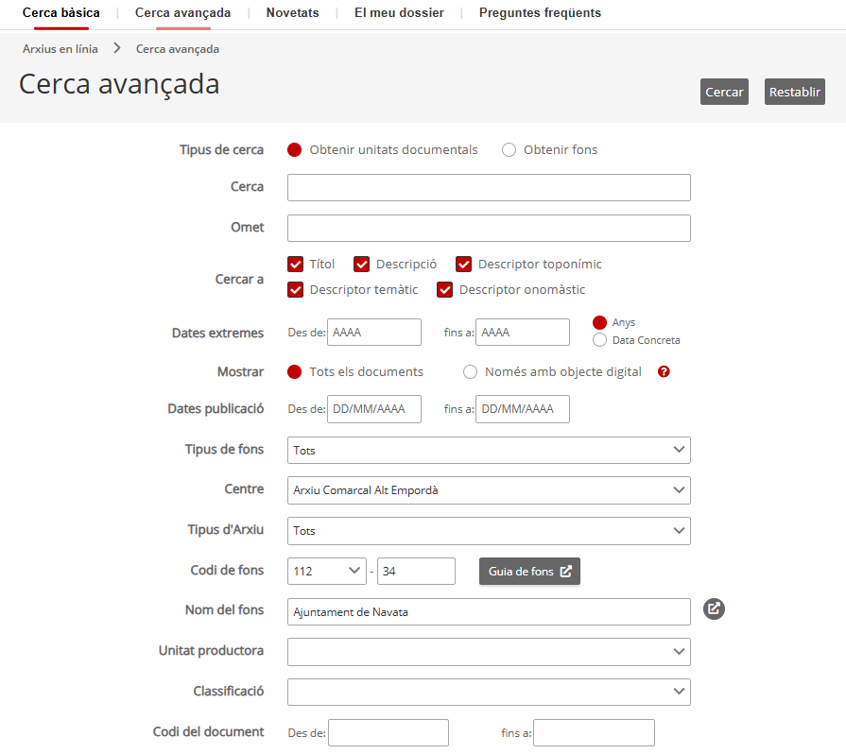Image resolution: width=846 pixels, height=754 pixels.
Task: Open the Classificació dropdown
Action: [x=489, y=692]
